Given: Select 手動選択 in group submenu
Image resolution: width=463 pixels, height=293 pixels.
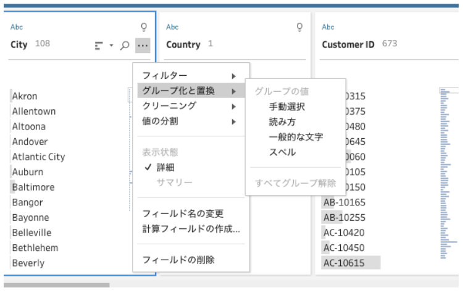Looking at the screenshot, I should coord(286,107).
